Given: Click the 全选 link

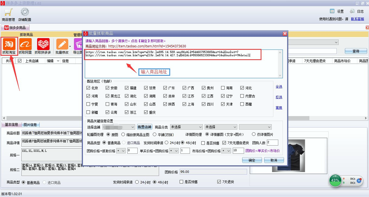Looking at the screenshot, I should [279, 87].
